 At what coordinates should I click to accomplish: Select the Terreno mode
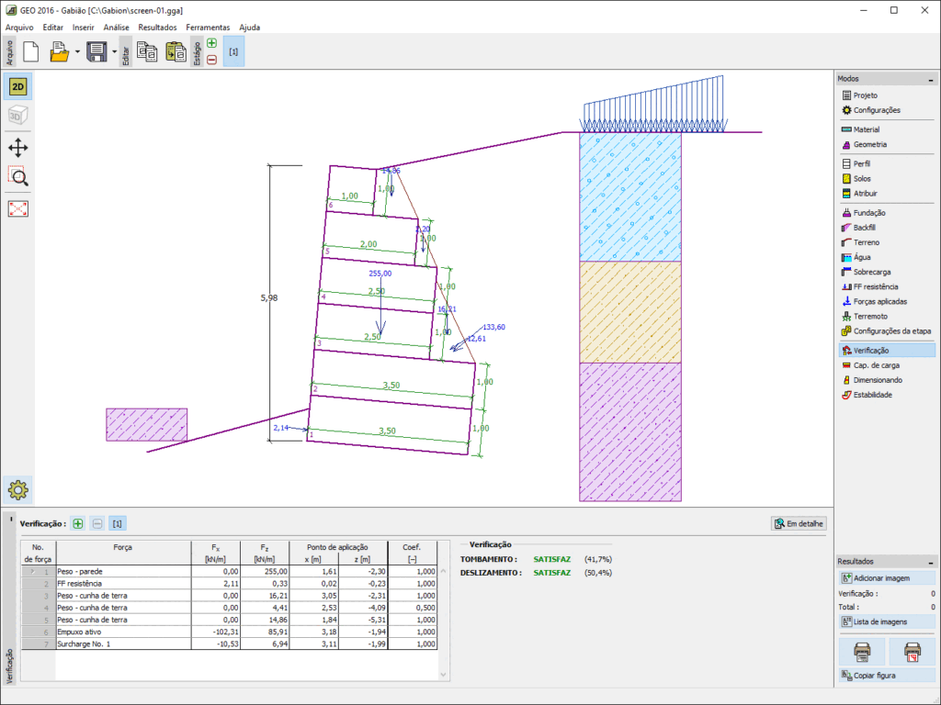[887, 242]
